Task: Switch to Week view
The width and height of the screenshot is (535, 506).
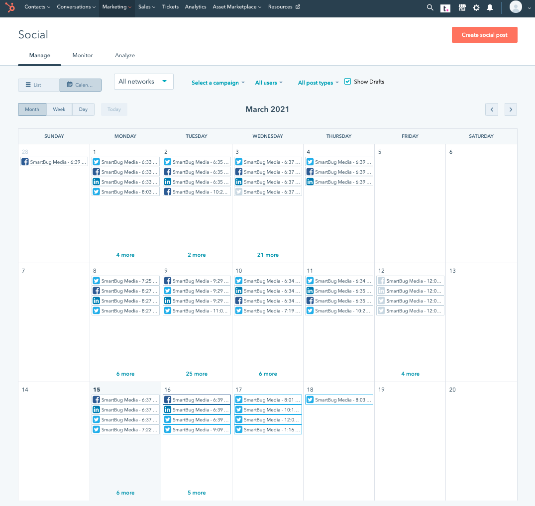Action: pos(59,109)
